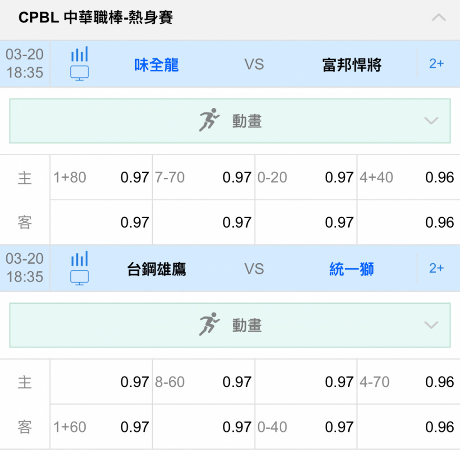Click 主 row label in 台鋼雄鷹 match
This screenshot has height=450, width=460.
(25, 382)
